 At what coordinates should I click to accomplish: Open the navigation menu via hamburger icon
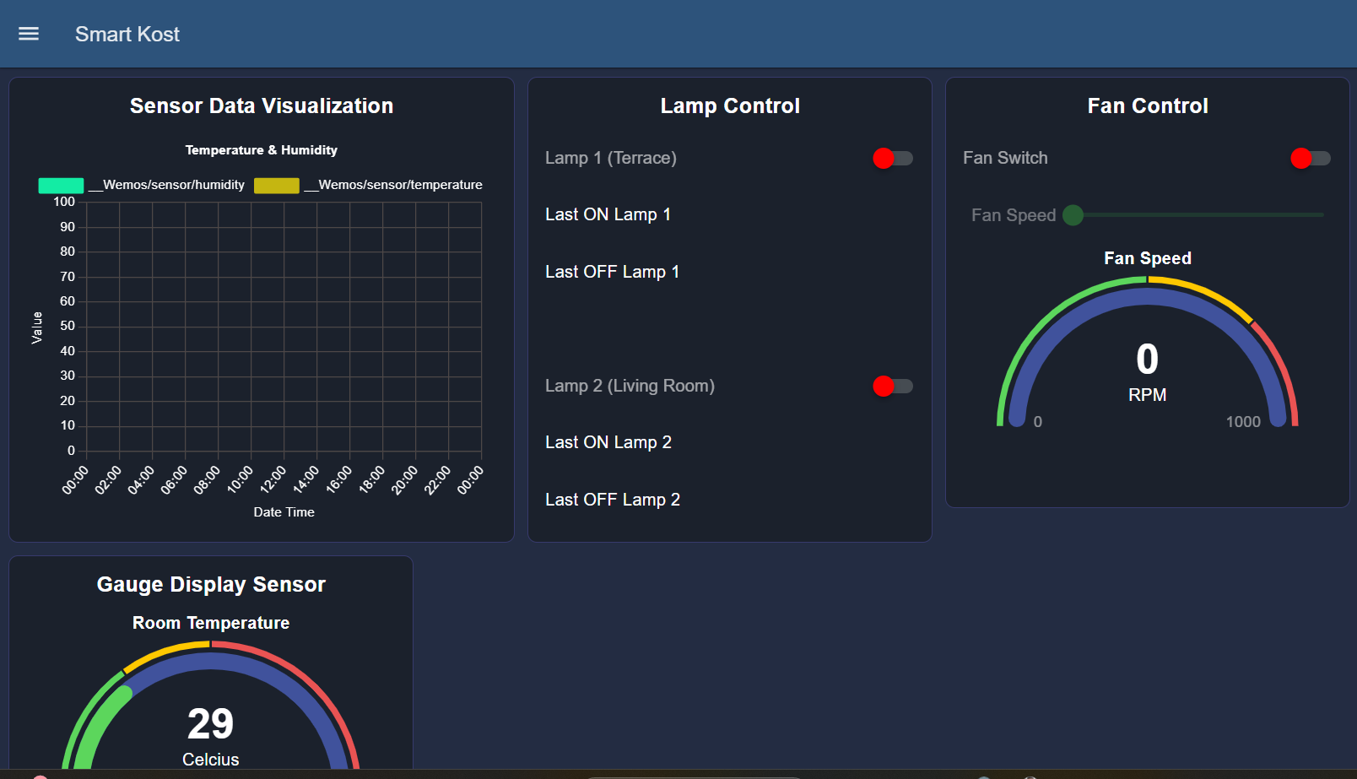tap(28, 34)
